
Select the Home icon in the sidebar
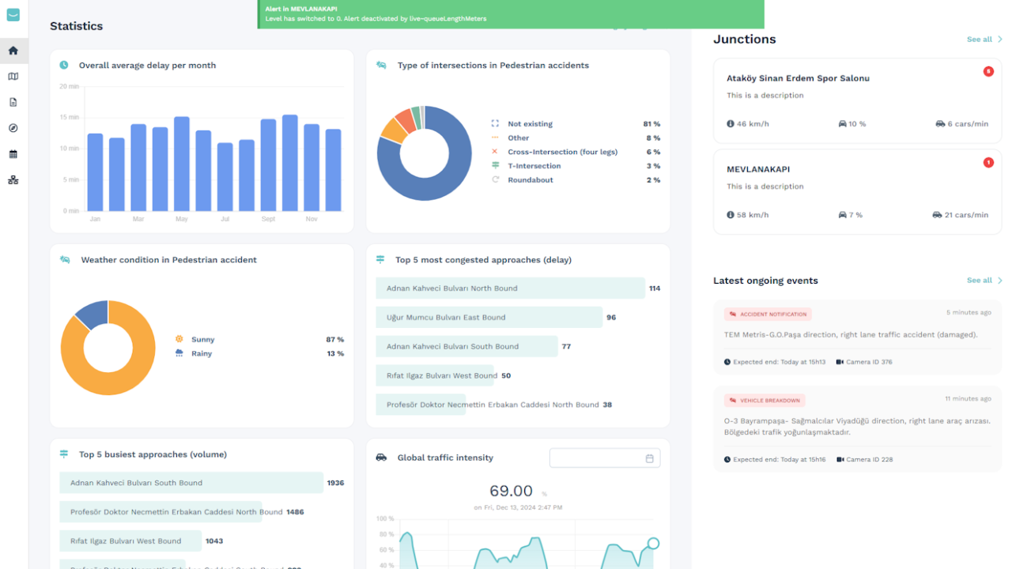[13, 50]
